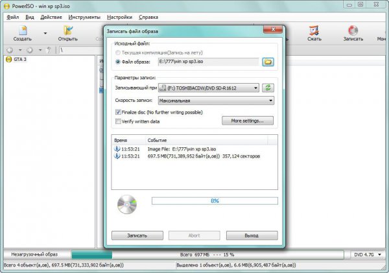
Task: Click the Создать toolbar icon
Action: (x=23, y=33)
